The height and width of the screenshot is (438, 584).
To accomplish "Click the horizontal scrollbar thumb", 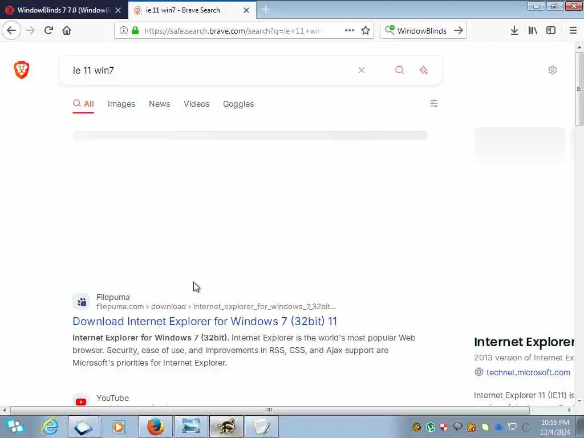I will pos(270,410).
